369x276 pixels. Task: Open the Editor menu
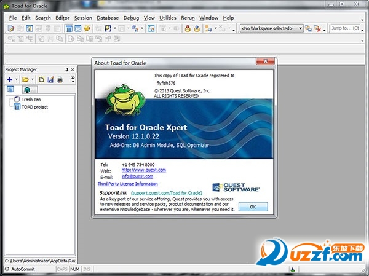(62, 18)
